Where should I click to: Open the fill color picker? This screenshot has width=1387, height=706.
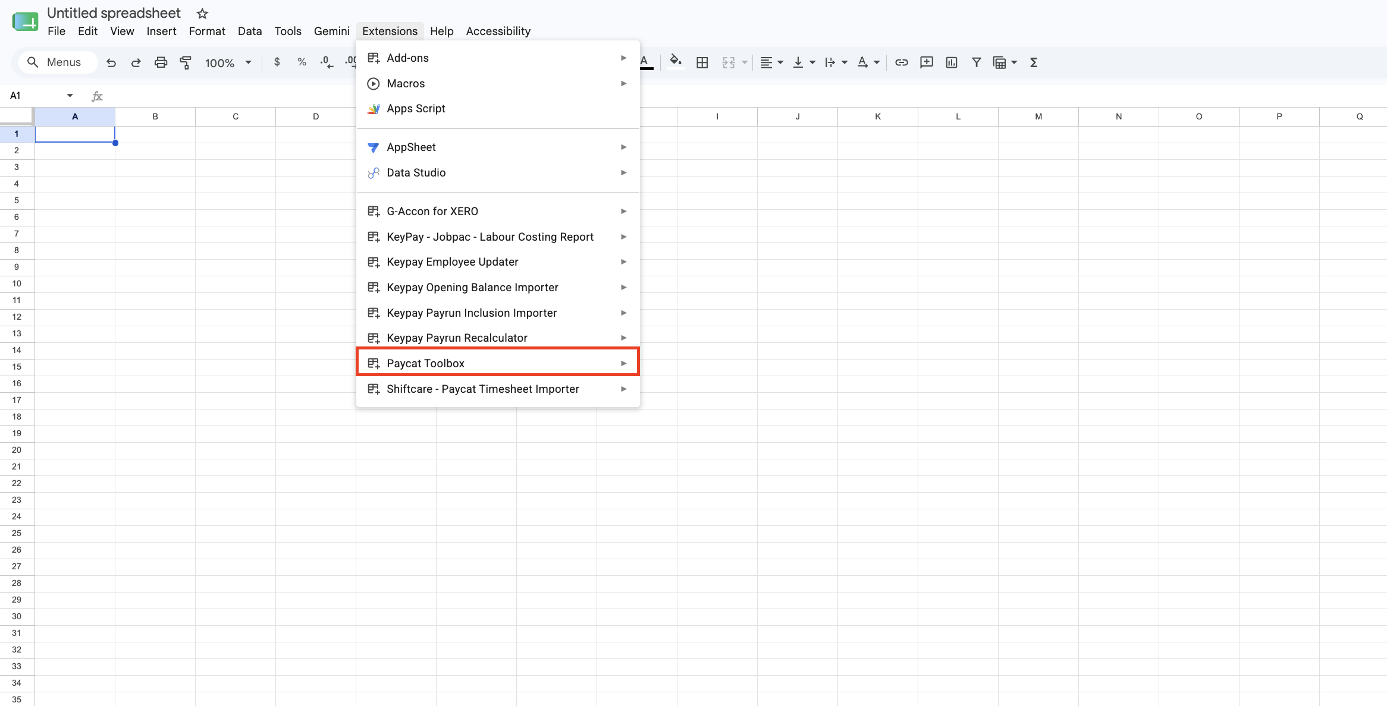(x=676, y=62)
